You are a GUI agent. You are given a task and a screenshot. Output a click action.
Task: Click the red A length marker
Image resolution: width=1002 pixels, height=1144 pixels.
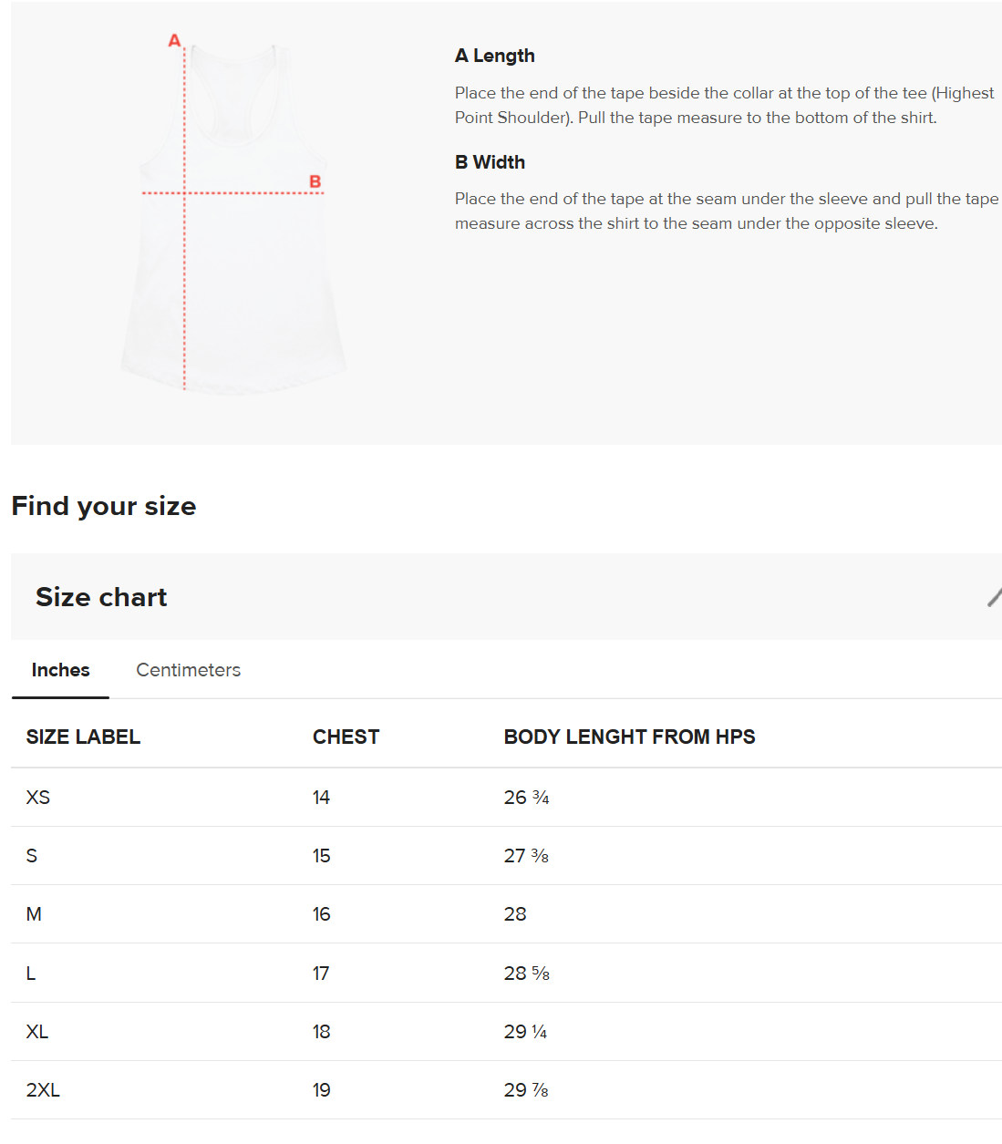pos(174,40)
